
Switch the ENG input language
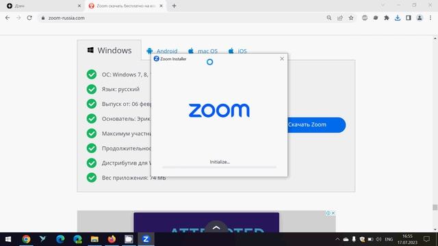[389, 239]
